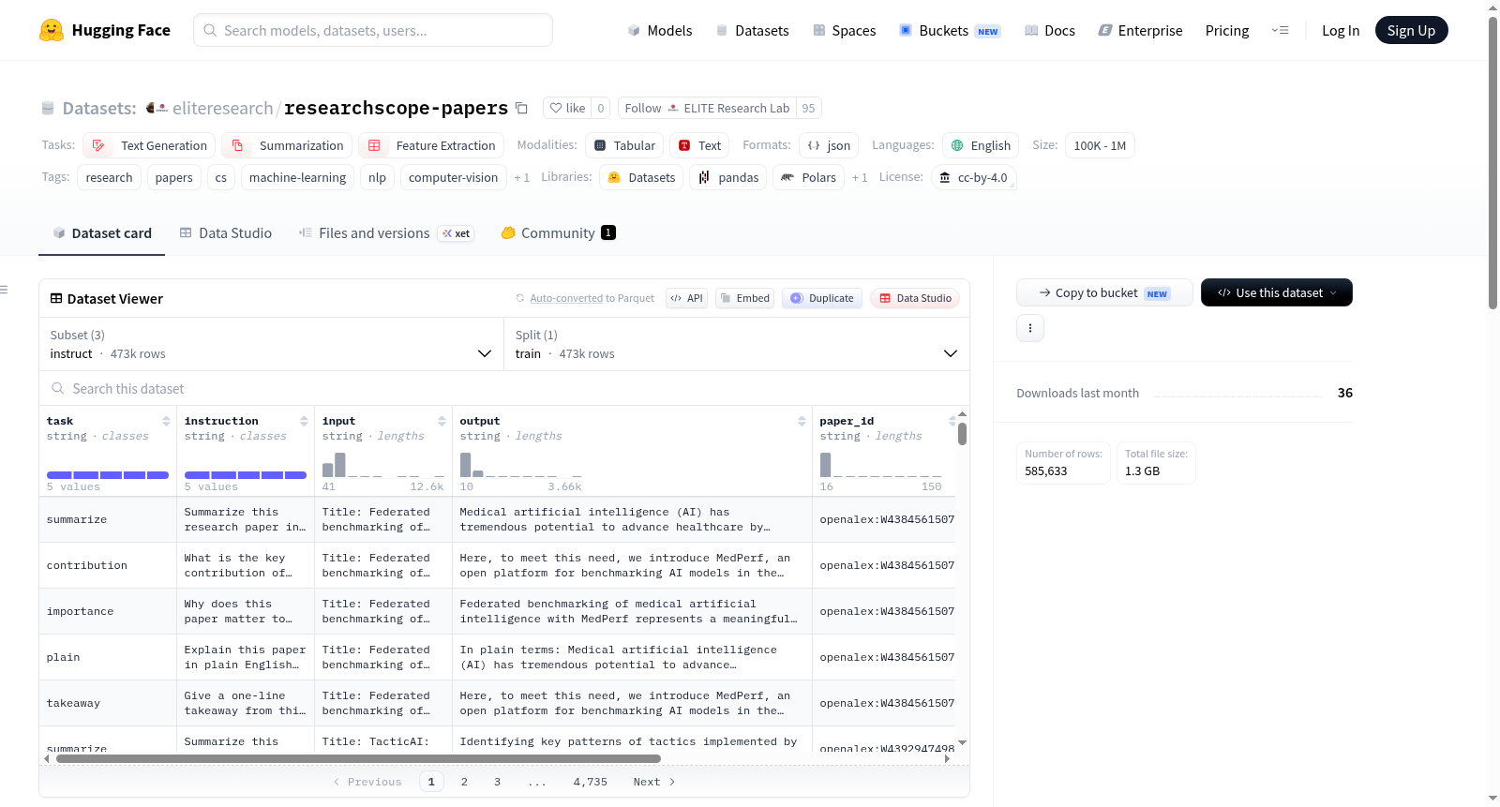1500x807 pixels.
Task: Click the pandas library tag
Action: [x=728, y=177]
